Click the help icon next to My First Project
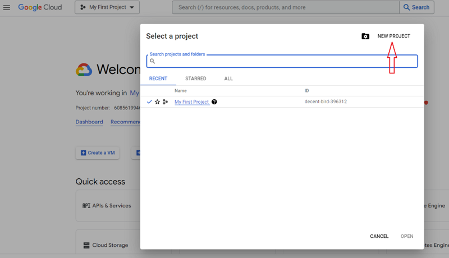 (x=214, y=102)
